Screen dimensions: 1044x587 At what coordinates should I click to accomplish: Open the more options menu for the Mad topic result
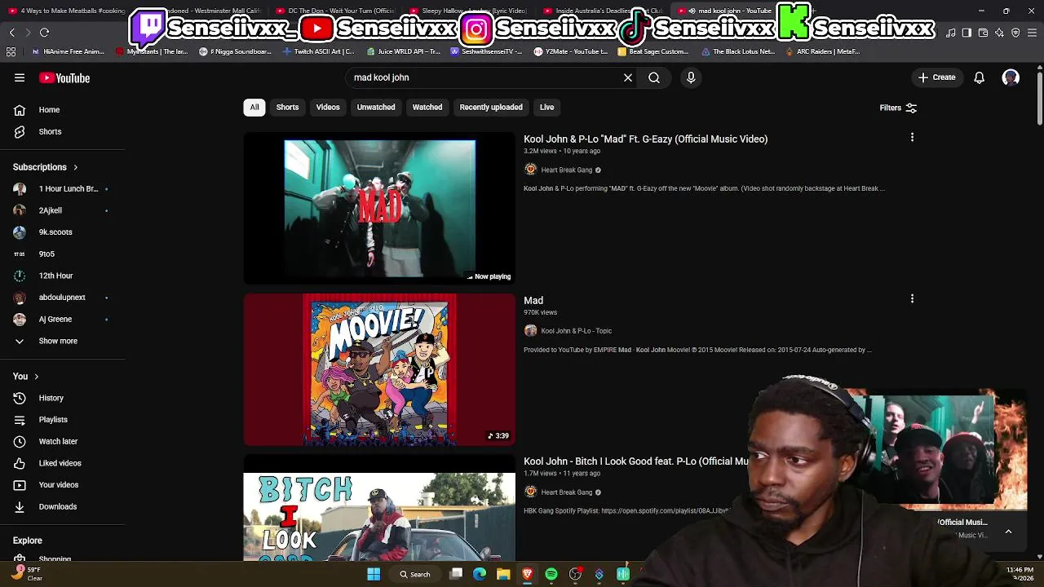[912, 299]
